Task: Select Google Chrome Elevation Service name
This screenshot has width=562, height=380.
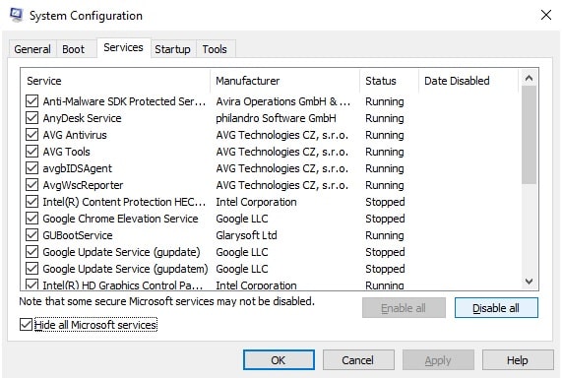Action: (x=120, y=219)
